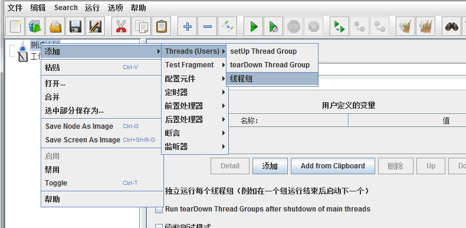Check Run tearDown Thread Groups after shutdown
This screenshot has height=228, width=466.
[159, 210]
